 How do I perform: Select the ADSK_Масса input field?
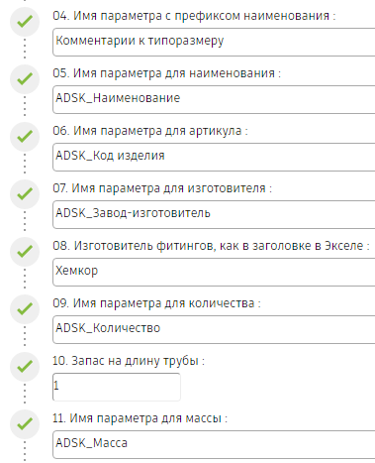(214, 444)
